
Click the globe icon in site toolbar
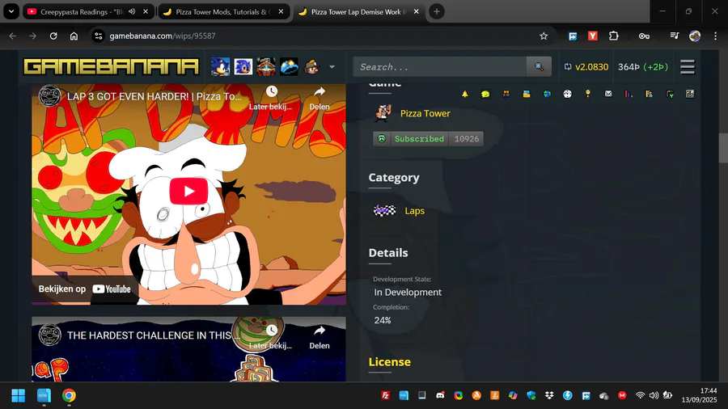(x=547, y=94)
